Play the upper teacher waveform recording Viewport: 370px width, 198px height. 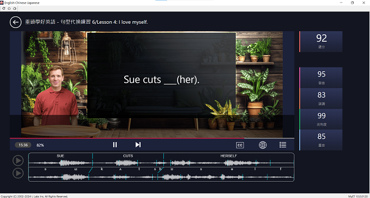click(x=18, y=161)
